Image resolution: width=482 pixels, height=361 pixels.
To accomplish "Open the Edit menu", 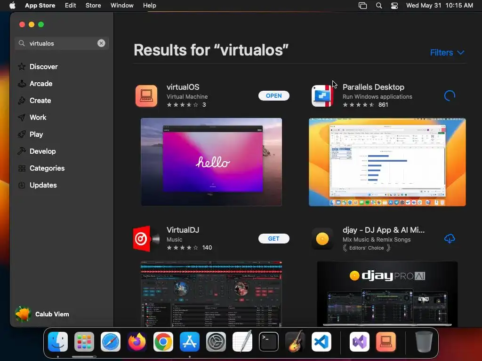I will pos(70,6).
